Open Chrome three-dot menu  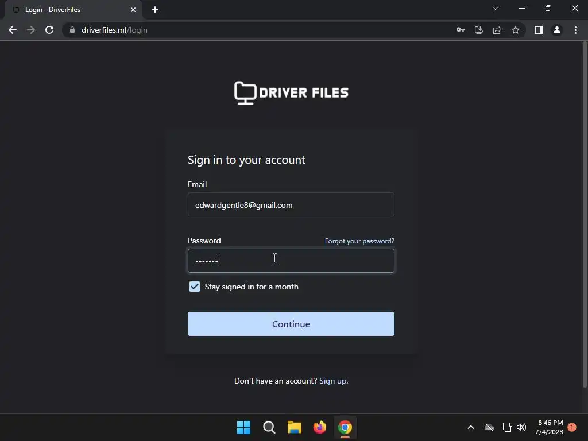tap(575, 30)
